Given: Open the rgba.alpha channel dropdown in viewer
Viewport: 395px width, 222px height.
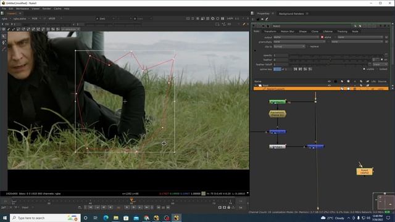Looking at the screenshot, I should [x=21, y=18].
